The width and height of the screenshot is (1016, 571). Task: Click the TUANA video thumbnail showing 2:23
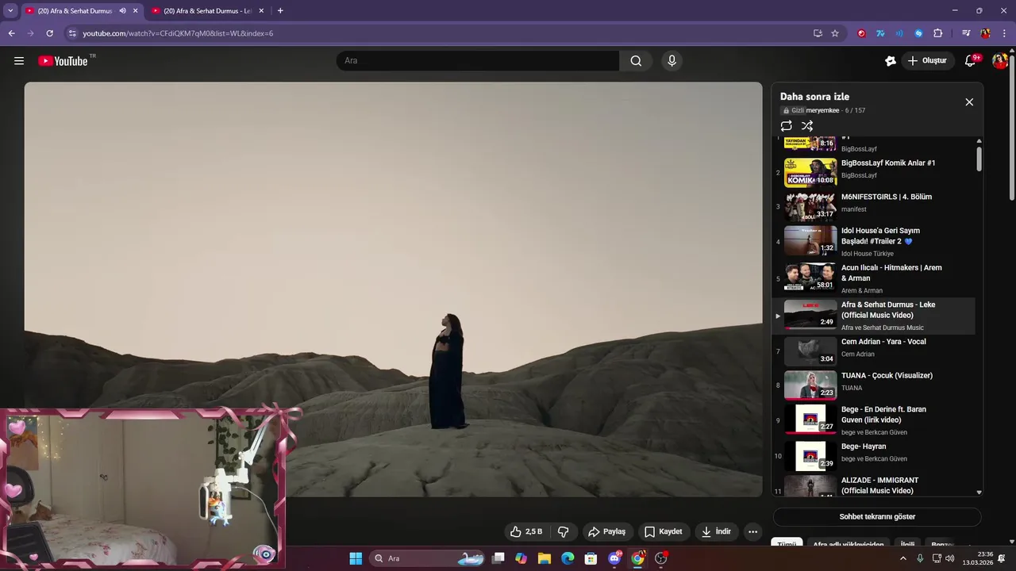(x=810, y=385)
